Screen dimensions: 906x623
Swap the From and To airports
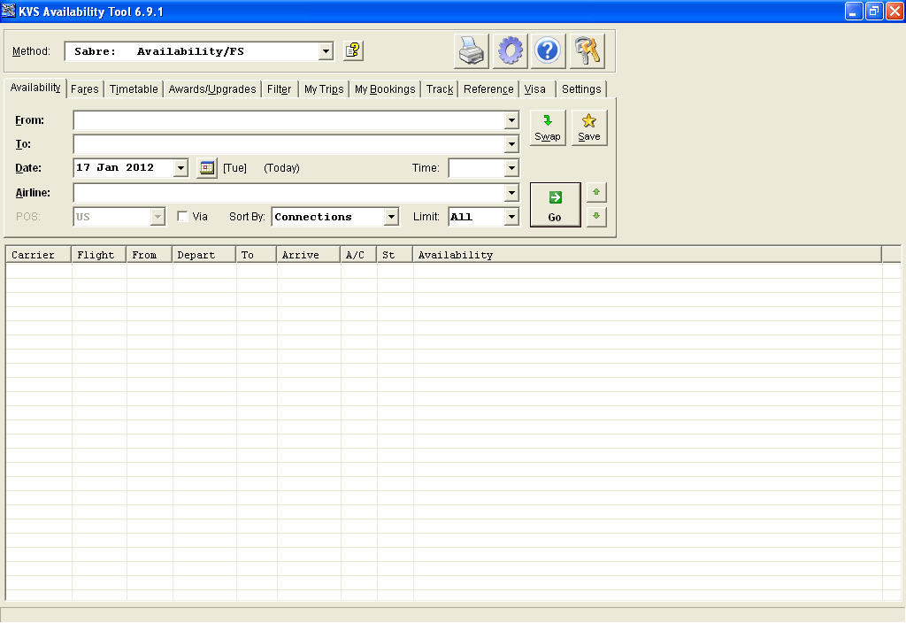coord(547,127)
